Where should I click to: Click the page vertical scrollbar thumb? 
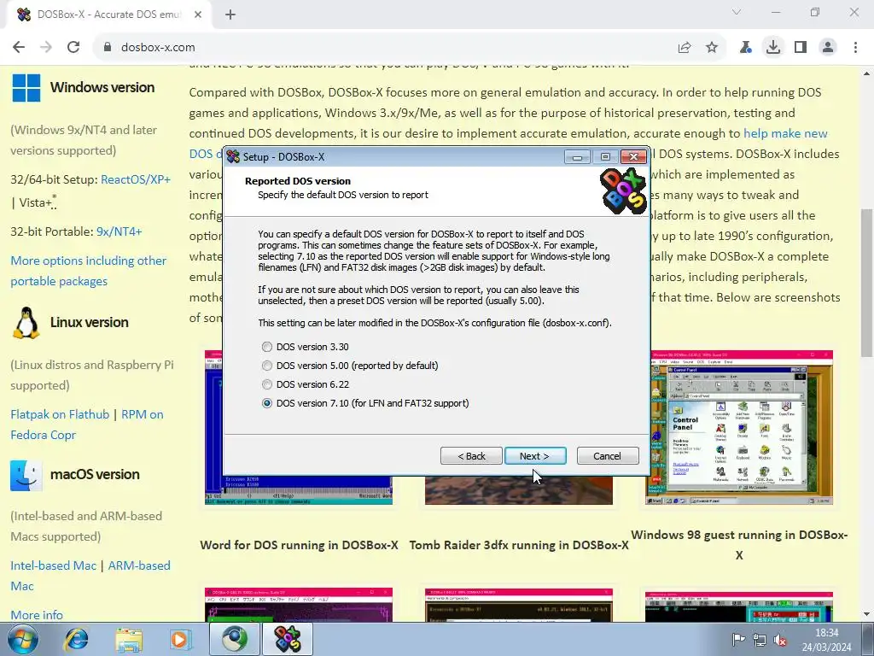[x=866, y=283]
